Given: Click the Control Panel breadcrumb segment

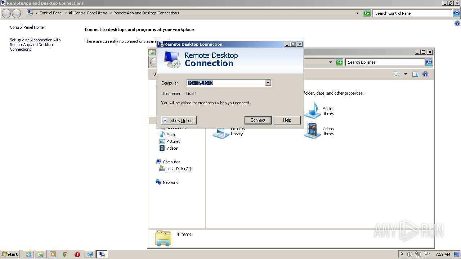Looking at the screenshot, I should pos(51,13).
